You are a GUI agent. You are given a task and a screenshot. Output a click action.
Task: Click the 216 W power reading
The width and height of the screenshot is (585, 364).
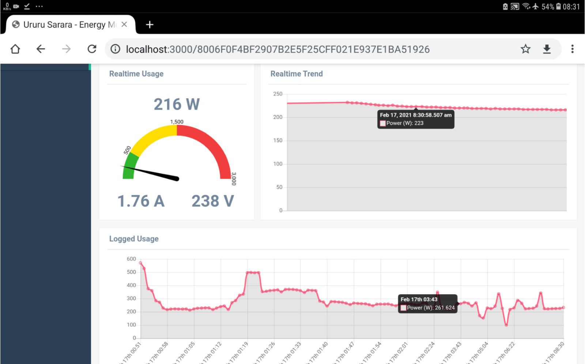click(177, 104)
